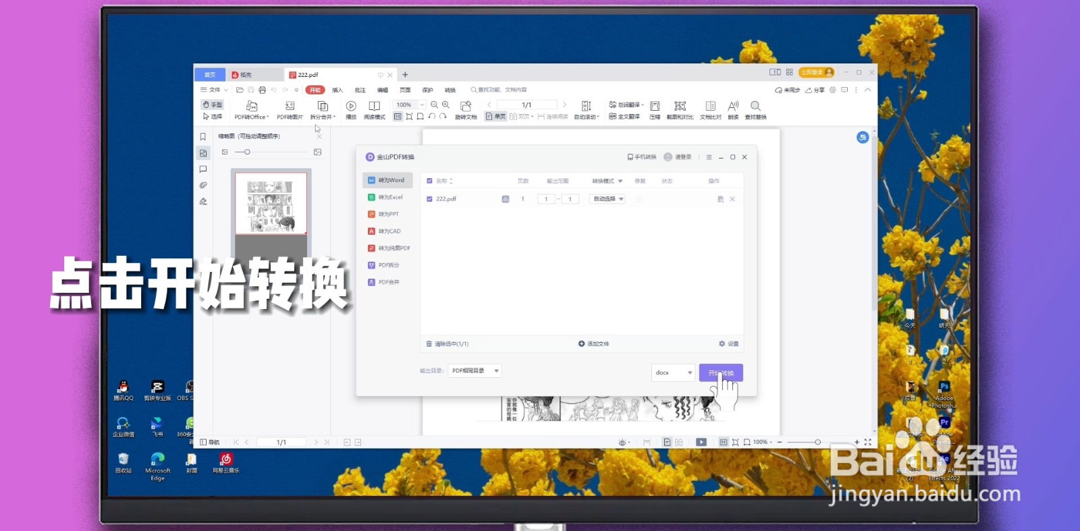
Task: Click the zoom out magnifier icon
Action: [434, 105]
